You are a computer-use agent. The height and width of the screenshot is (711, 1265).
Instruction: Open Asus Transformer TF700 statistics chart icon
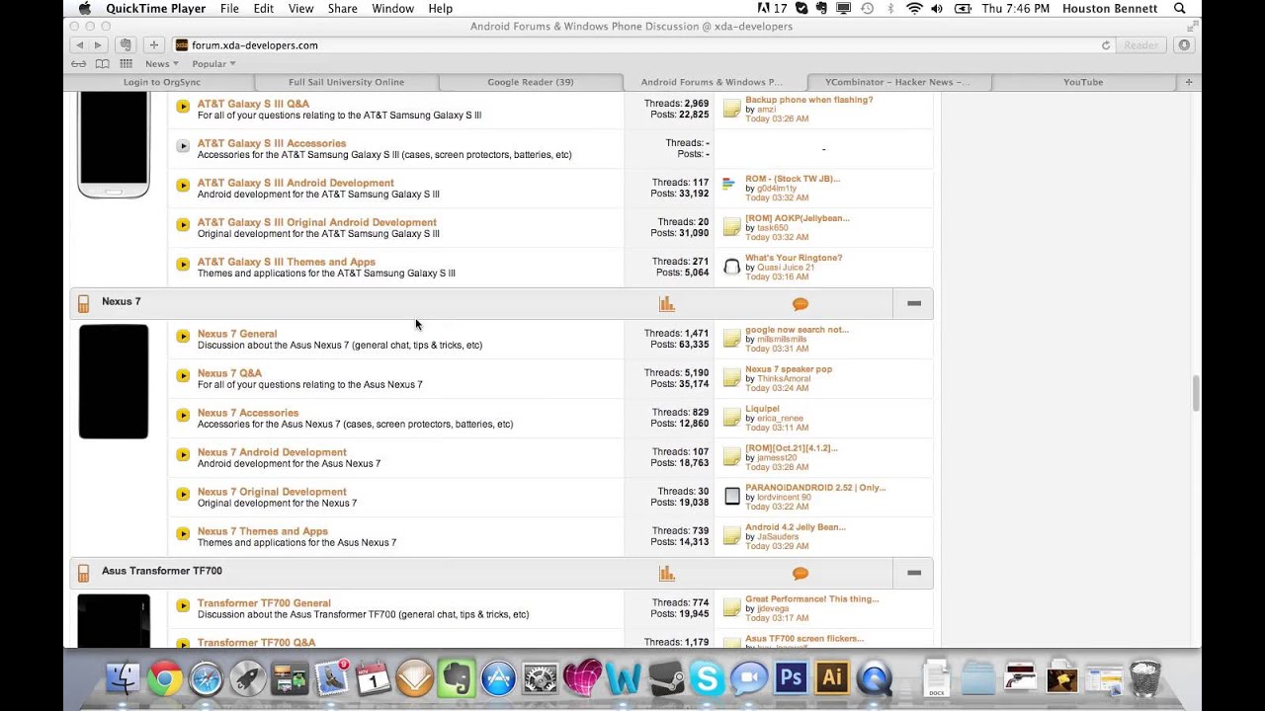[x=667, y=573]
